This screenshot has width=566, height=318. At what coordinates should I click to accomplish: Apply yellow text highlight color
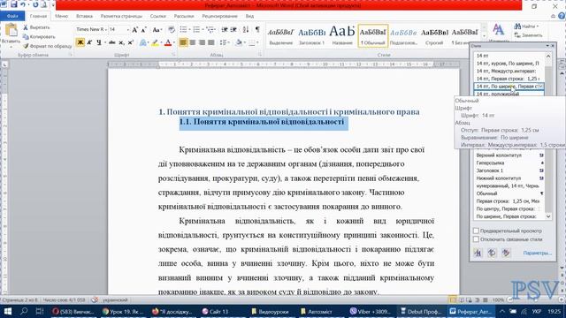click(155, 42)
